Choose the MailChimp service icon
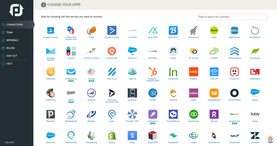 51,93
